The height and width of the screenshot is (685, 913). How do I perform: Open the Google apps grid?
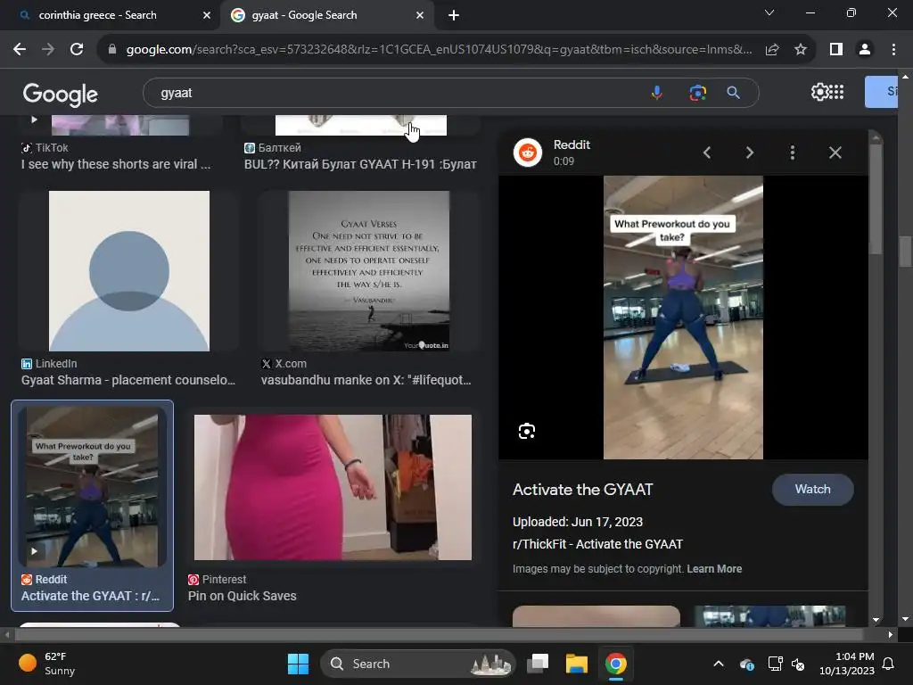click(836, 92)
